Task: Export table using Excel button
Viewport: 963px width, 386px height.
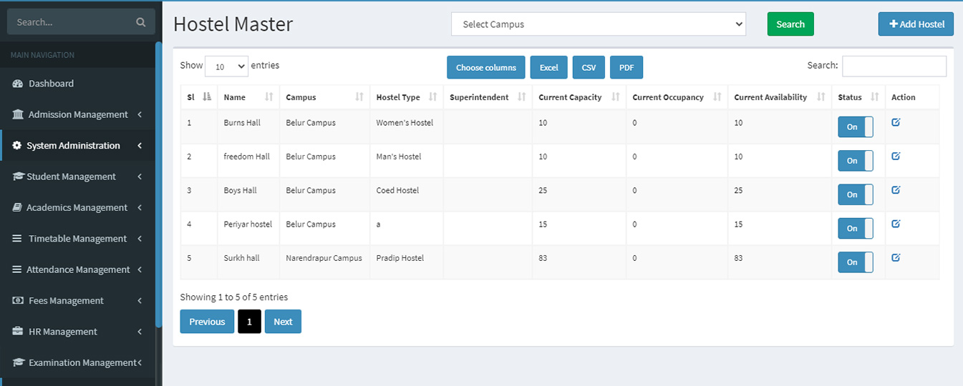Action: point(548,68)
